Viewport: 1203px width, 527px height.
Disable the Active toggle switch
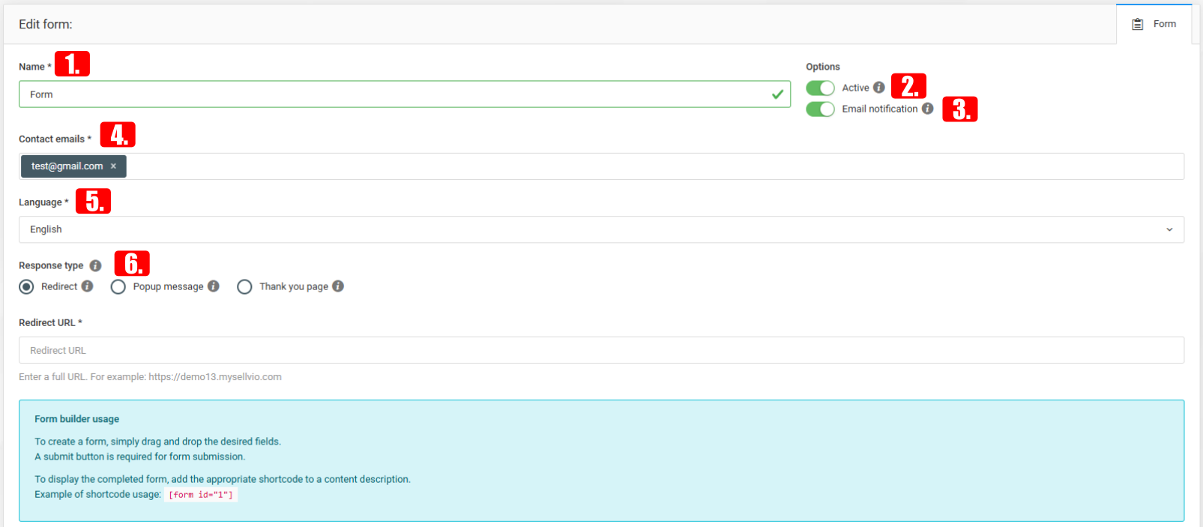(x=820, y=88)
